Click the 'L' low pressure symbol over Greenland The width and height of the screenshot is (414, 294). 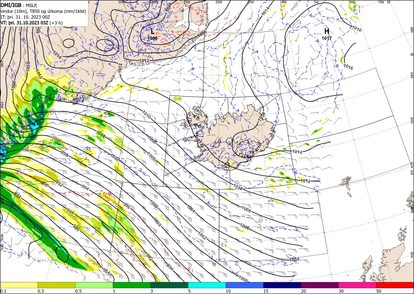[x=152, y=32]
